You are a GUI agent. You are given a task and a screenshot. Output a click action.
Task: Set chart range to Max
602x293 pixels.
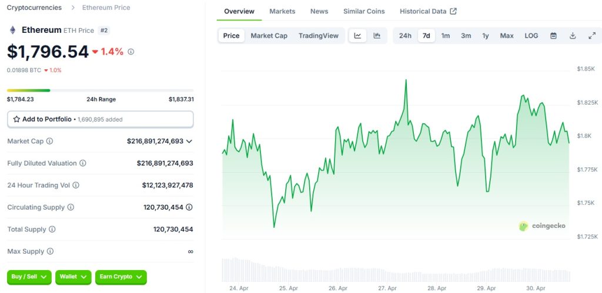[x=507, y=36]
